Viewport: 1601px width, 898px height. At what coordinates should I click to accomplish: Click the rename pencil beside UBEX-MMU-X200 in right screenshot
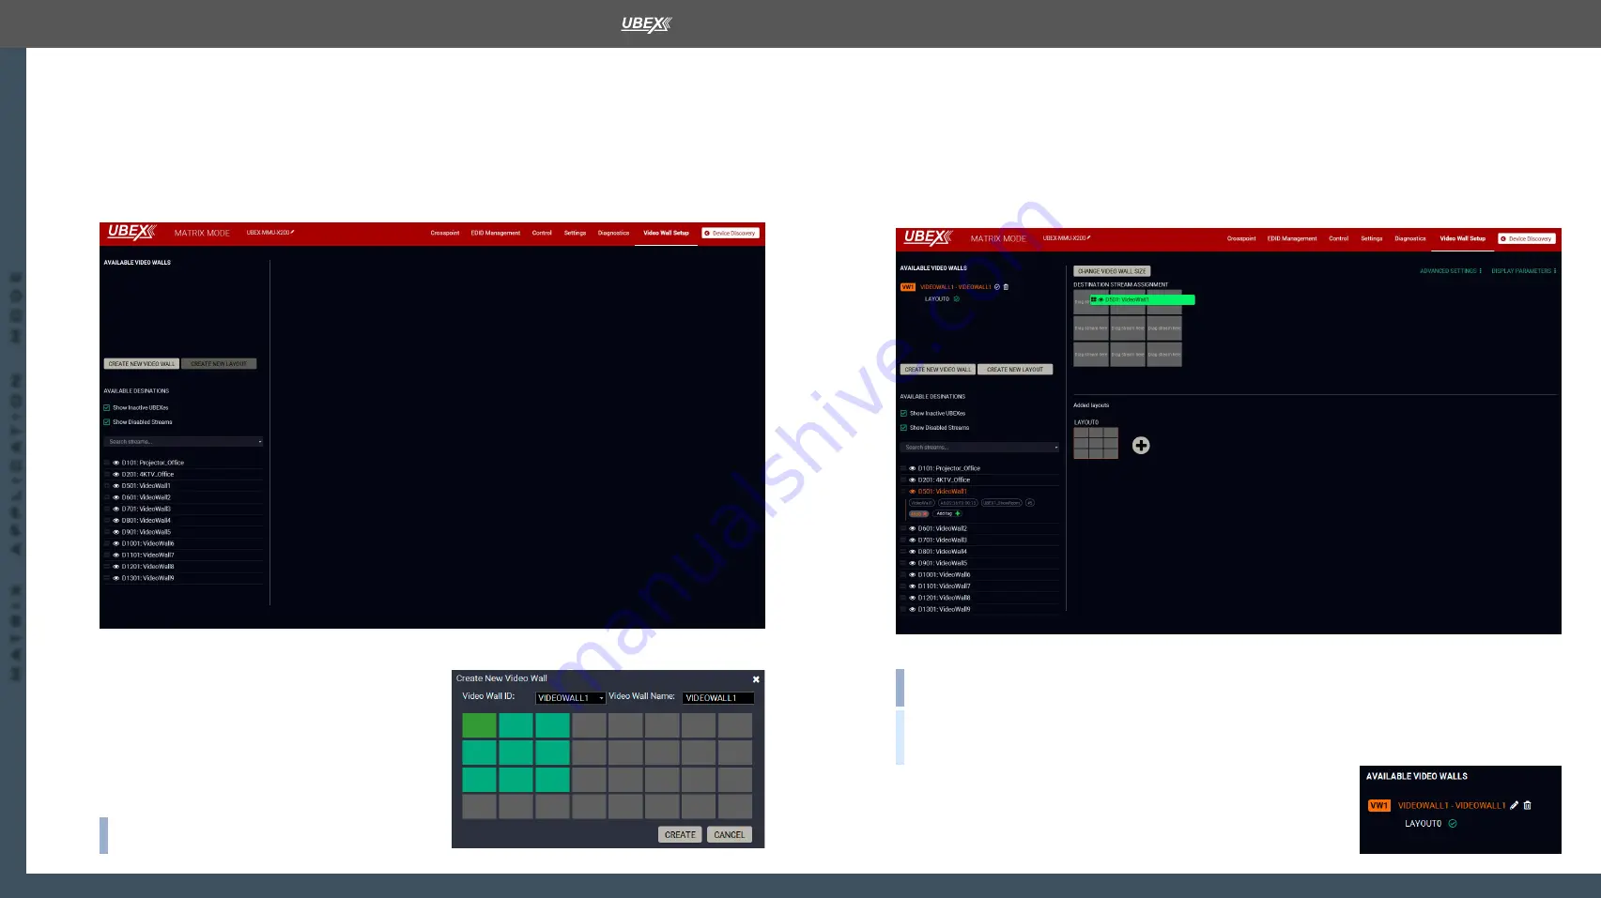pos(1089,237)
